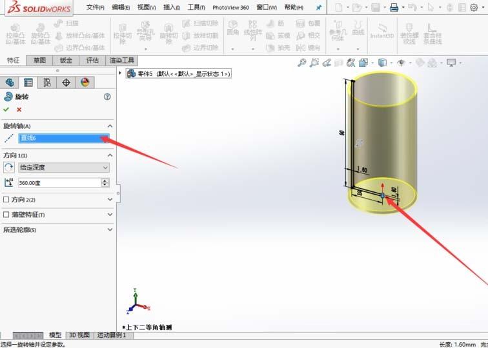Viewport: 488px width, 348px height.
Task: Open the DimXpertManager crosshair tab
Action: [66, 82]
